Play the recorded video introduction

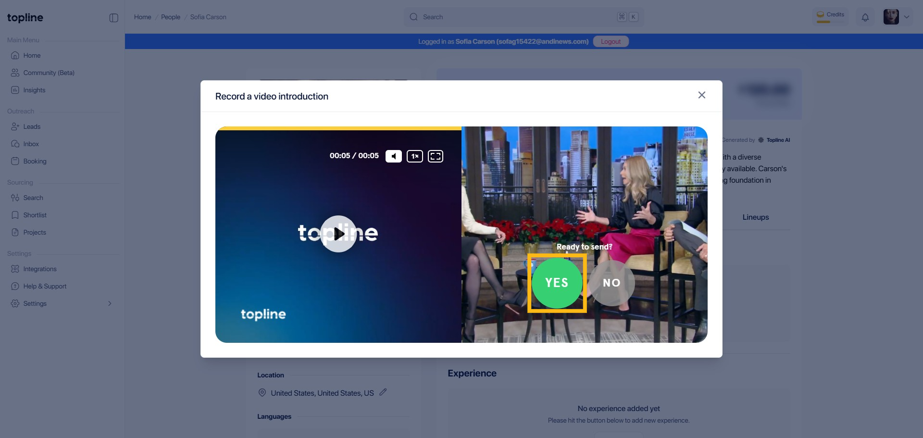tap(338, 234)
